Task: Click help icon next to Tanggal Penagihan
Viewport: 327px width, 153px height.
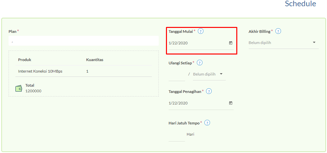Action: pos(209,91)
